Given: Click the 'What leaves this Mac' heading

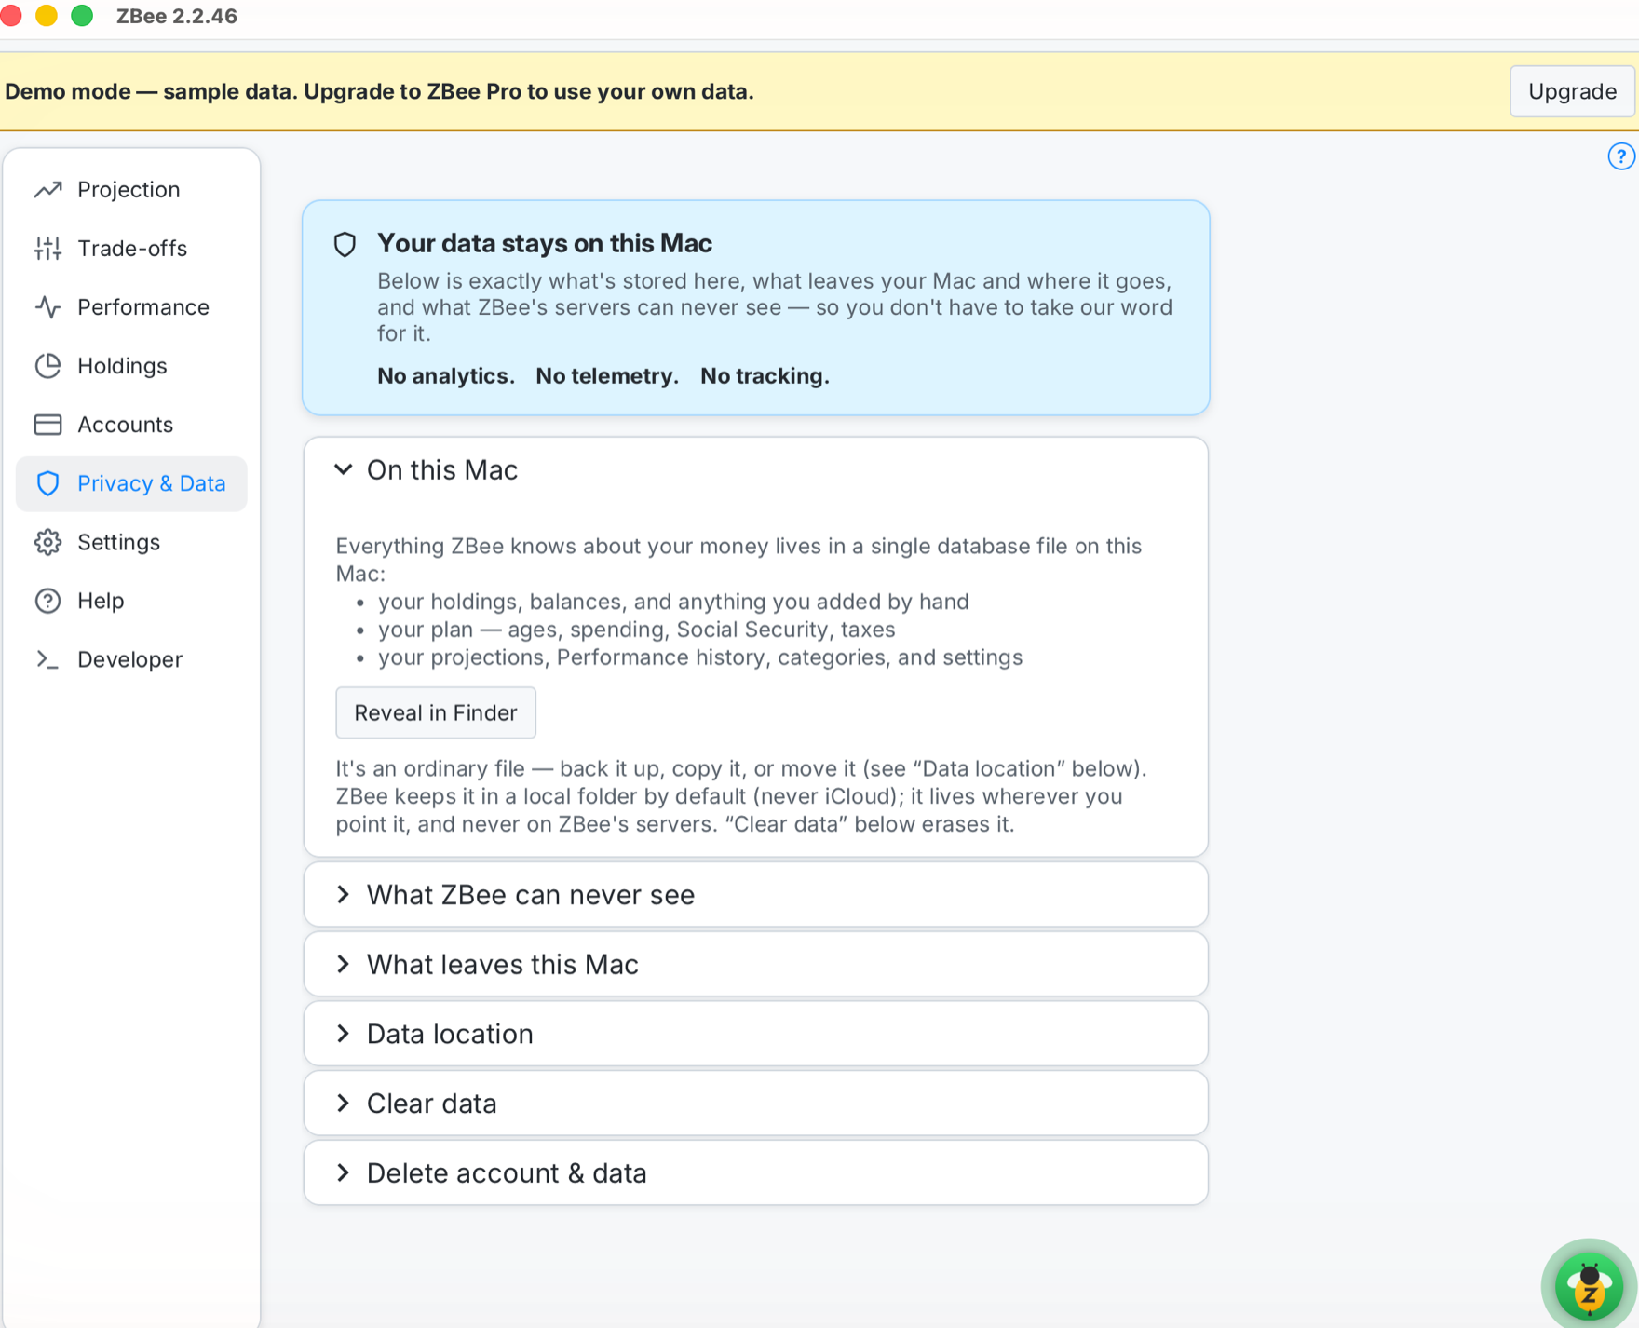Looking at the screenshot, I should pyautogui.click(x=503, y=965).
